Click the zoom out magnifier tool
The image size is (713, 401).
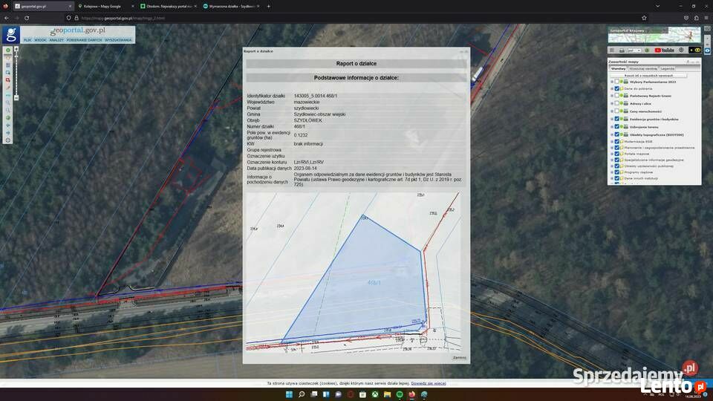[7, 111]
